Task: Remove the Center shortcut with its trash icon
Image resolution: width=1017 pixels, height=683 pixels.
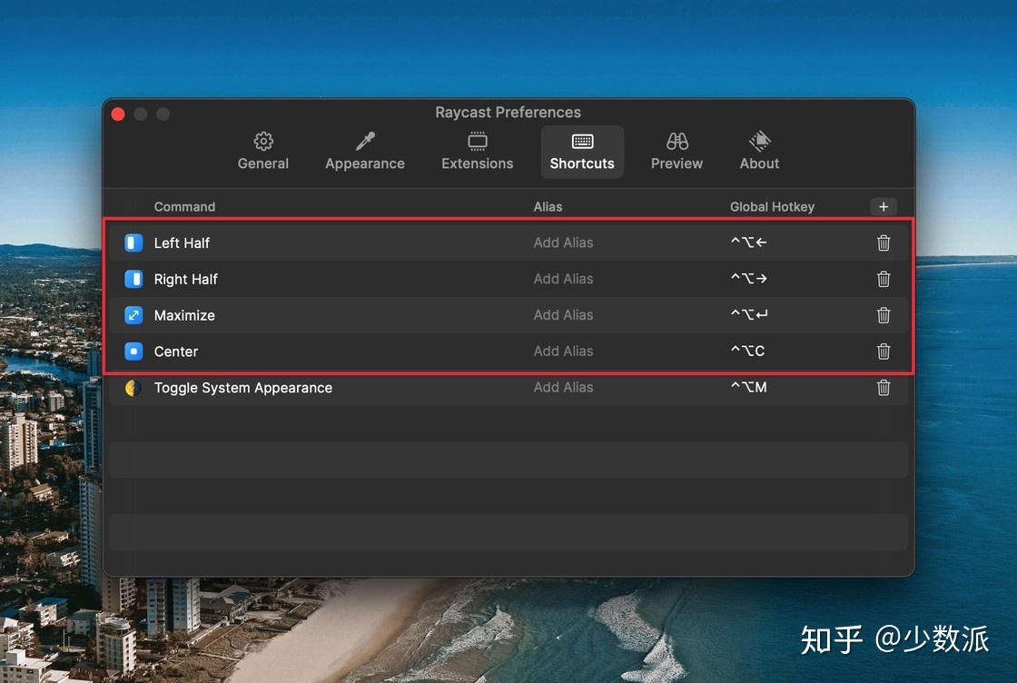Action: tap(884, 351)
